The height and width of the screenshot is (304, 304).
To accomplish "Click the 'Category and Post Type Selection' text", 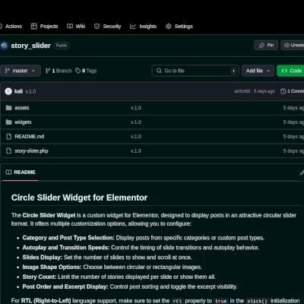I will [68, 238].
